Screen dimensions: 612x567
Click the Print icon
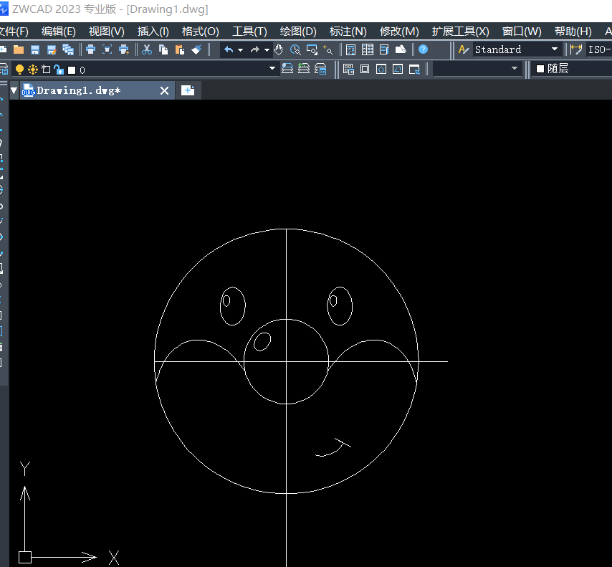[90, 49]
